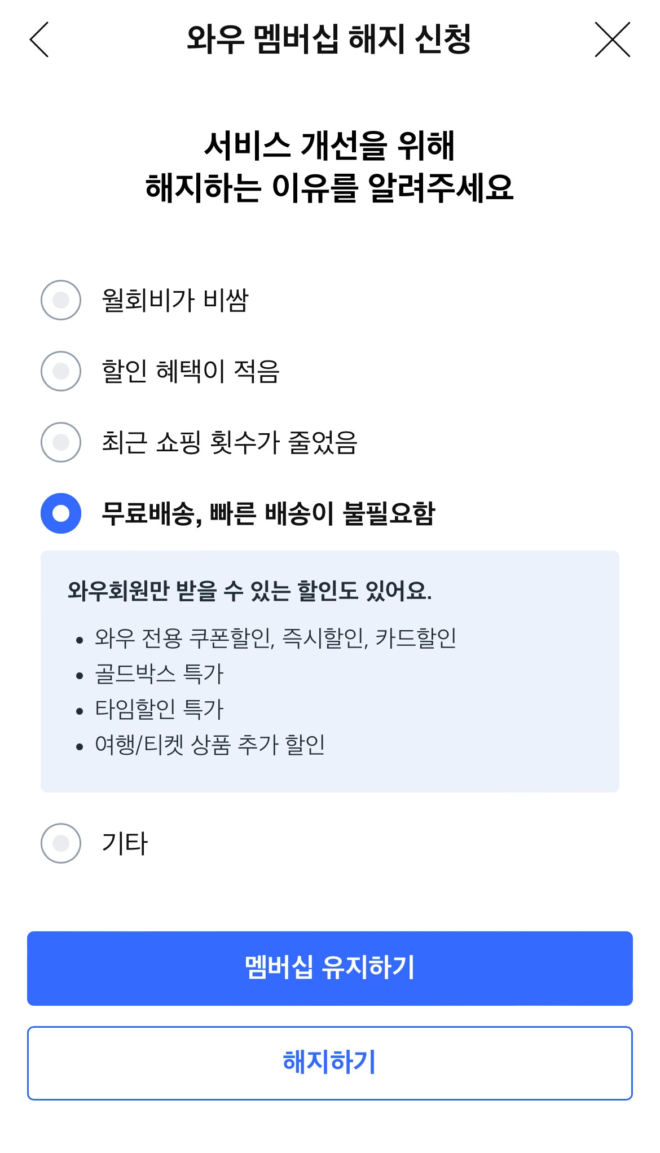Select the 월회비가 비쌈 radio circle
The image size is (660, 1153).
(x=61, y=300)
